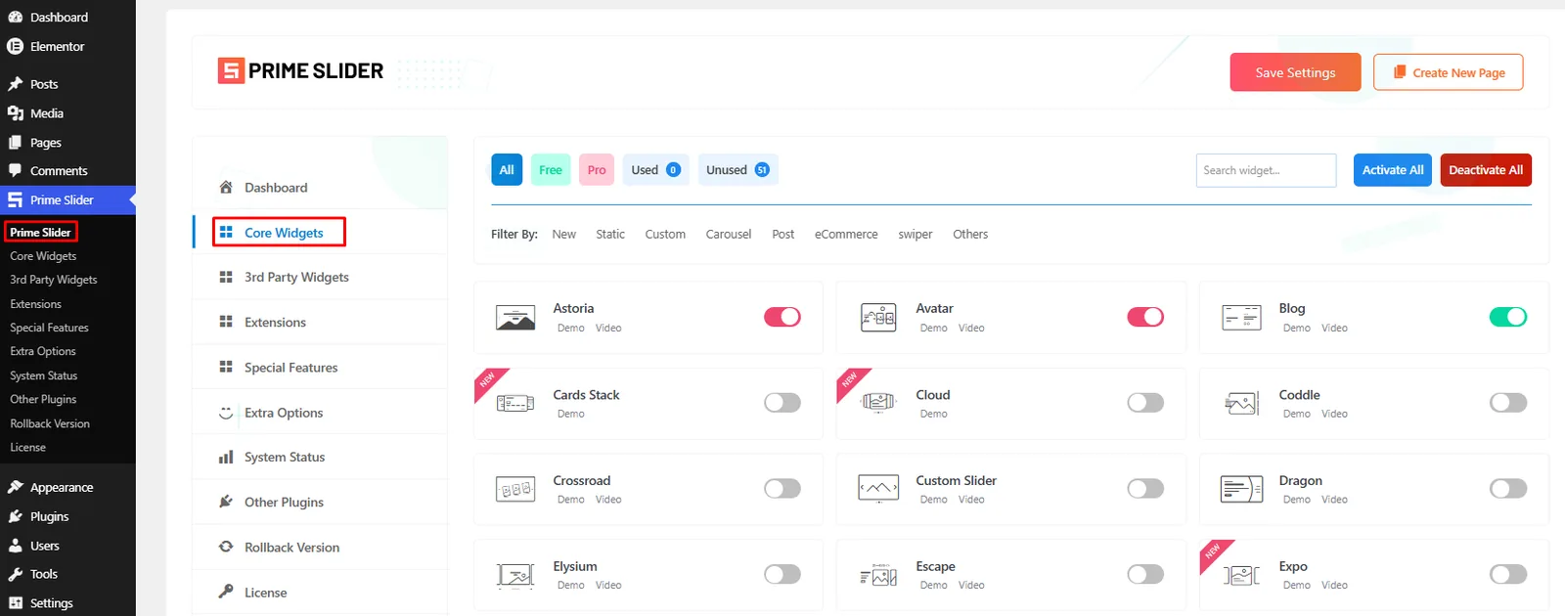Viewport: 1565px width, 616px height.
Task: Enable the Dragon widget toggle
Action: [1508, 488]
